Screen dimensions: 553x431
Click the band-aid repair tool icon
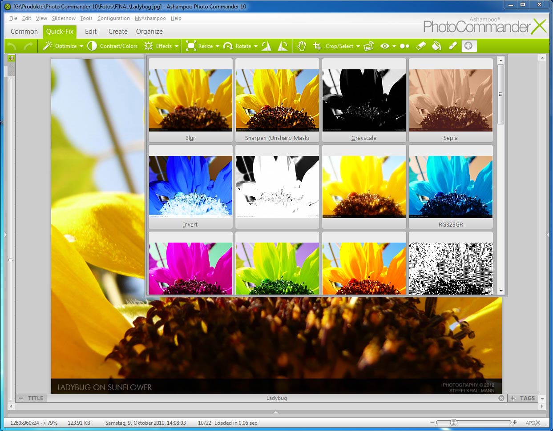click(x=452, y=46)
